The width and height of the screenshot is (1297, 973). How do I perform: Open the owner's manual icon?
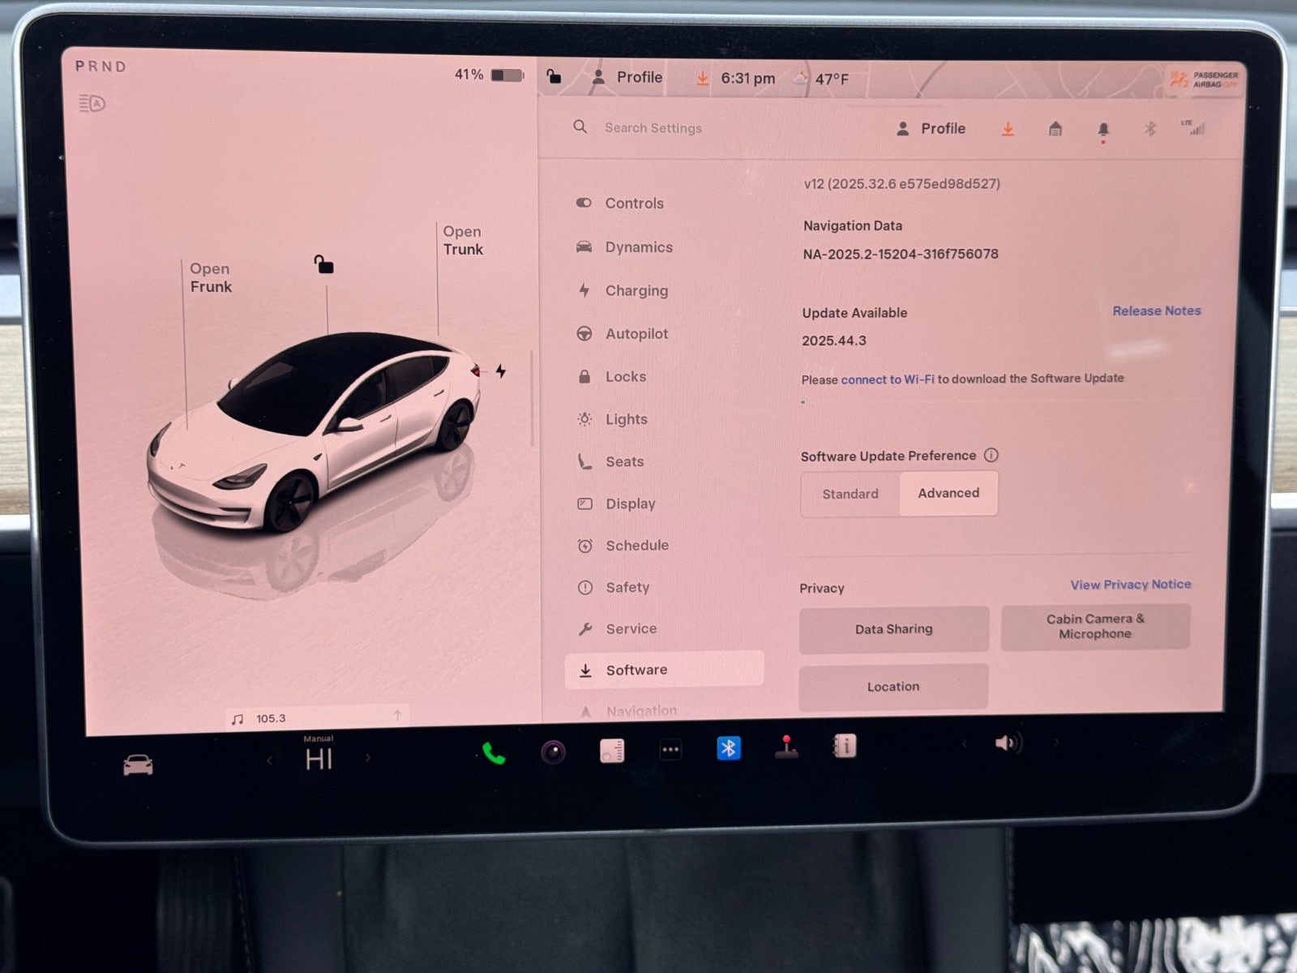point(845,746)
